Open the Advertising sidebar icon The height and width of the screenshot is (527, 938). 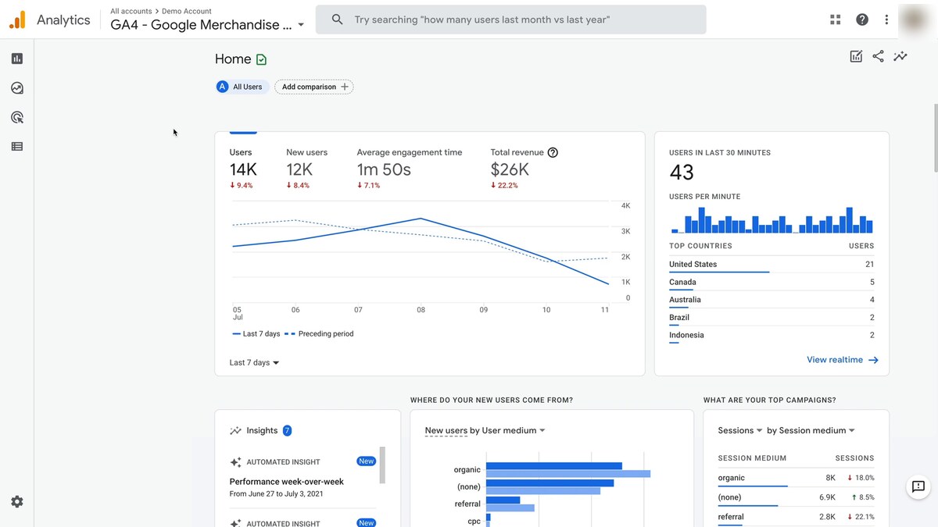tap(17, 117)
